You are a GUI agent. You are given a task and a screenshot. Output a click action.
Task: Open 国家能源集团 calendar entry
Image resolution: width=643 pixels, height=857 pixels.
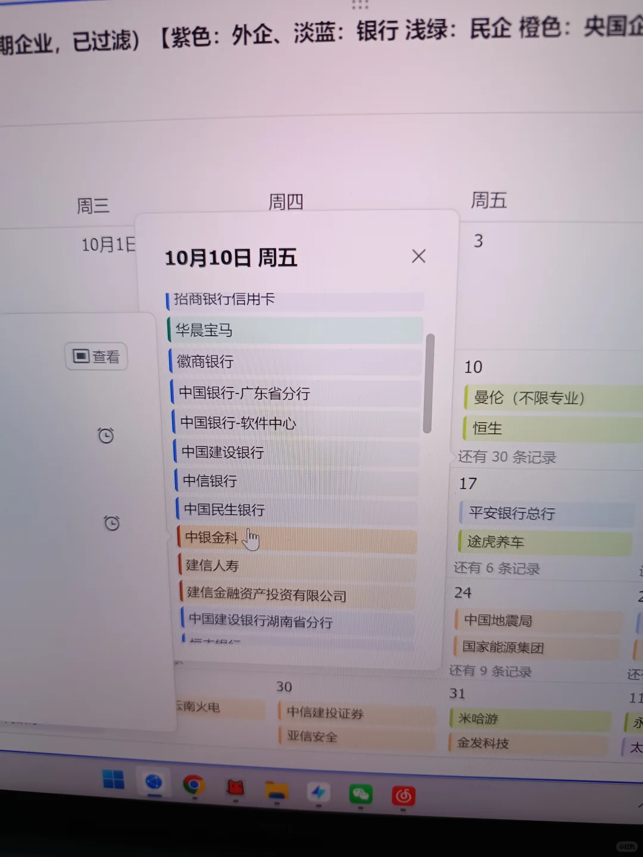537,648
